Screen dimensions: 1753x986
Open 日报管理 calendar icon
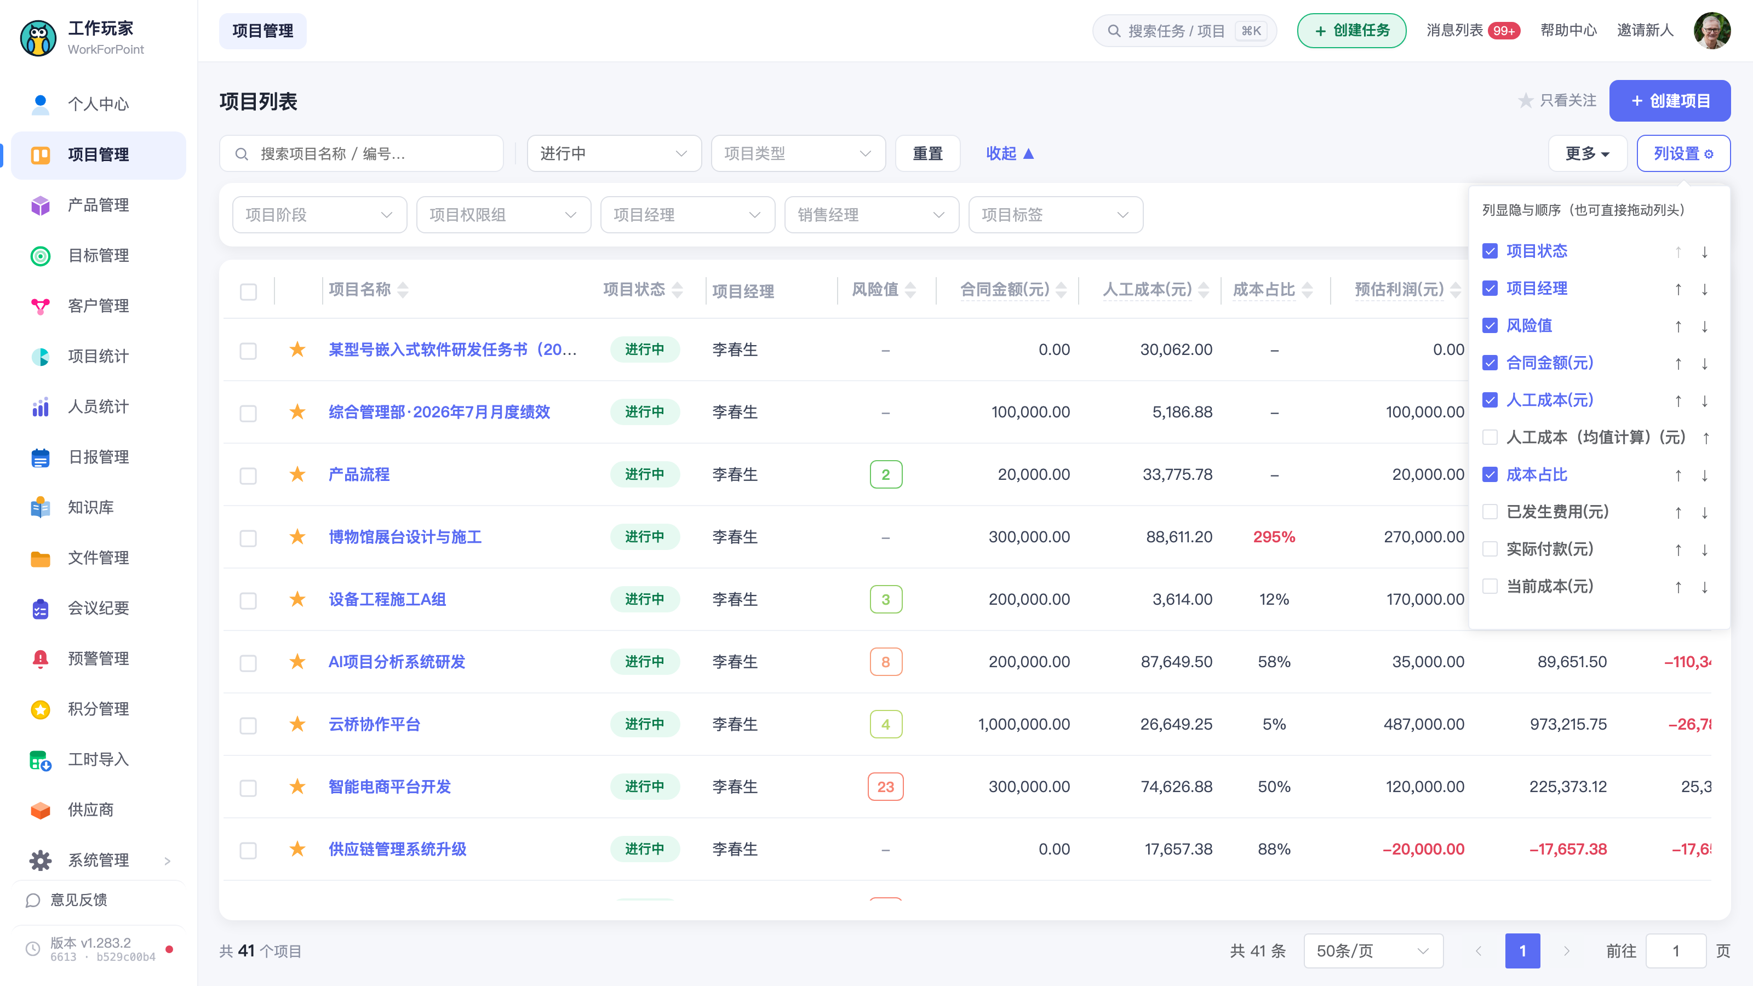point(40,457)
